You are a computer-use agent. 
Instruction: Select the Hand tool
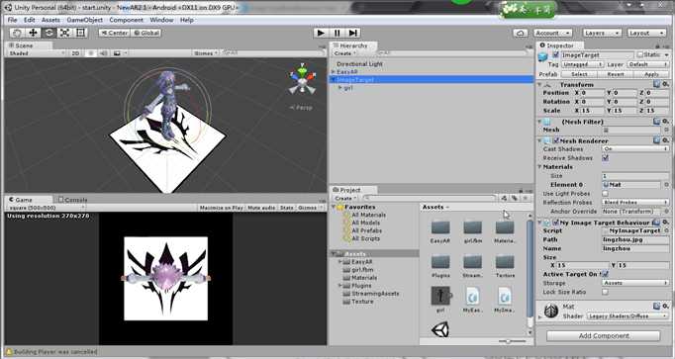pos(17,33)
